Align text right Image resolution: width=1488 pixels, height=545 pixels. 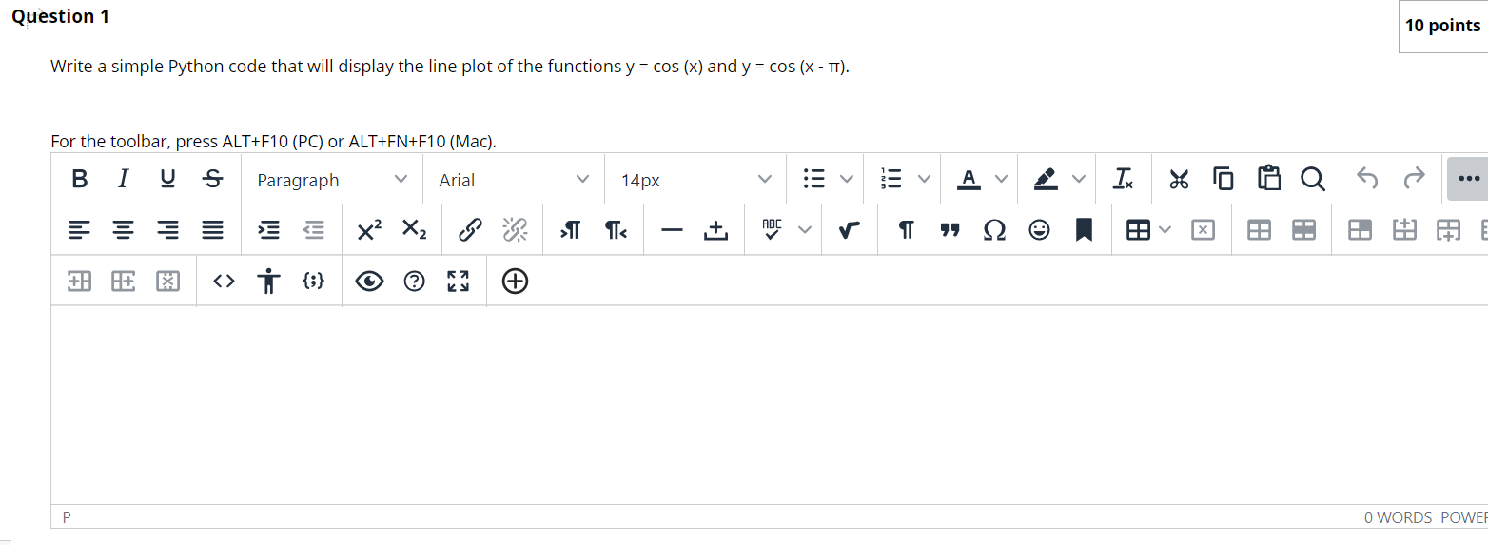point(168,230)
